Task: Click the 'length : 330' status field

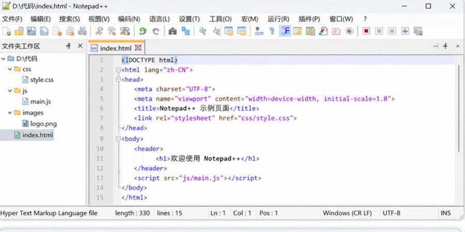Action: [x=133, y=213]
